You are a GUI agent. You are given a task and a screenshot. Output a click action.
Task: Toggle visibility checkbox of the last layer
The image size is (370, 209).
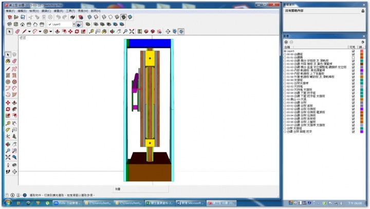click(353, 131)
